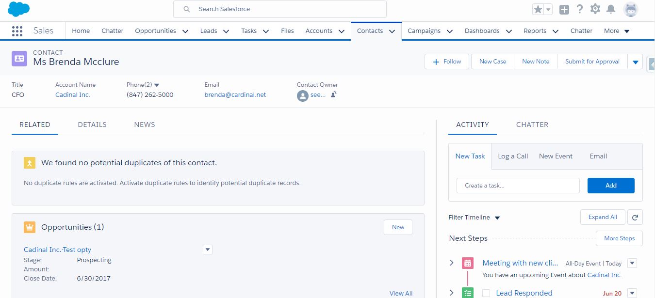The image size is (655, 298).
Task: Click New in Opportunities card
Action: tap(398, 227)
